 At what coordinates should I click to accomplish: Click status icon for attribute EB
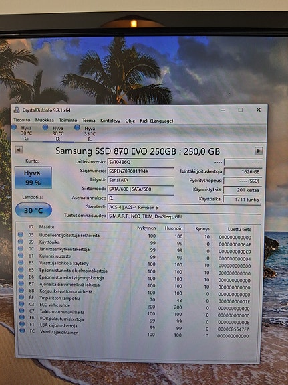[x=22, y=317]
